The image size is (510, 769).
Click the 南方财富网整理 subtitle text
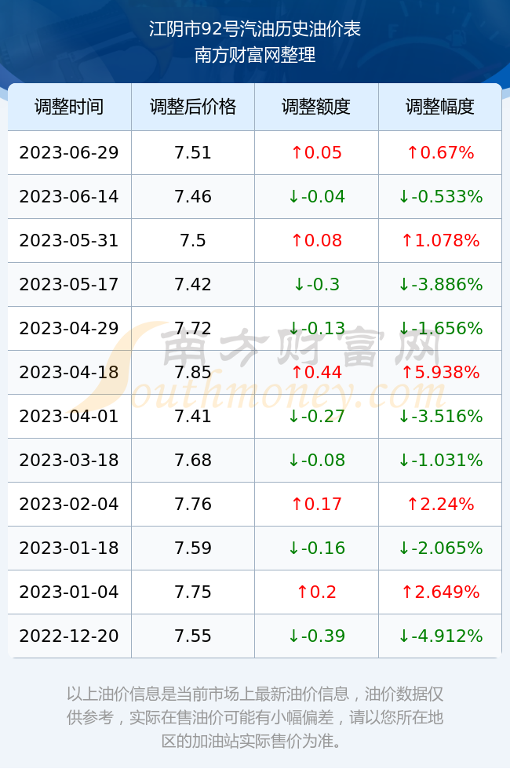click(x=255, y=54)
